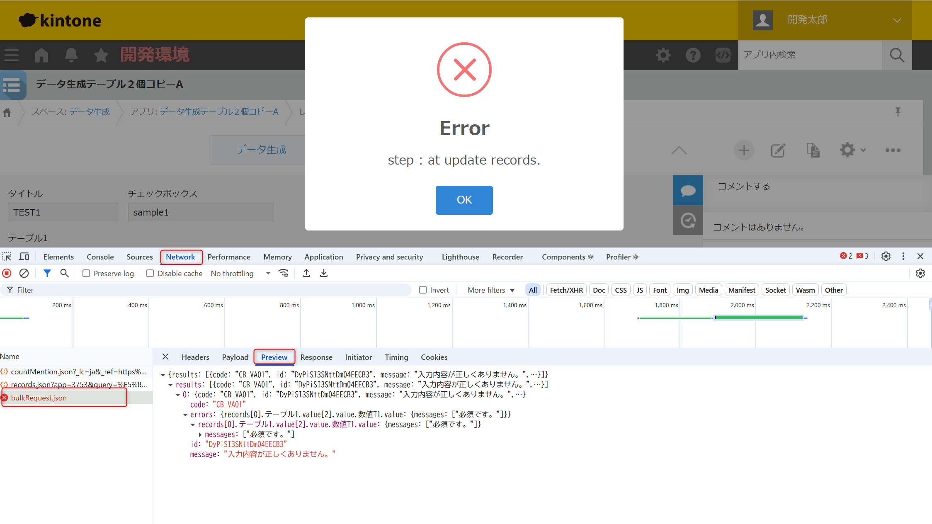
Task: Open network search magnifier icon
Action: pos(64,273)
